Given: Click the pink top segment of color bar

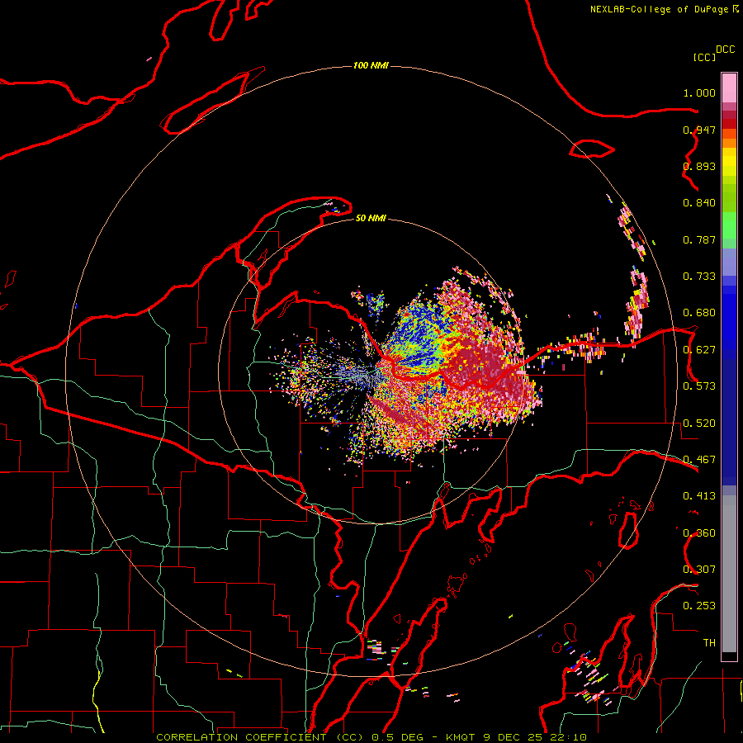Looking at the screenshot, I should [729, 88].
